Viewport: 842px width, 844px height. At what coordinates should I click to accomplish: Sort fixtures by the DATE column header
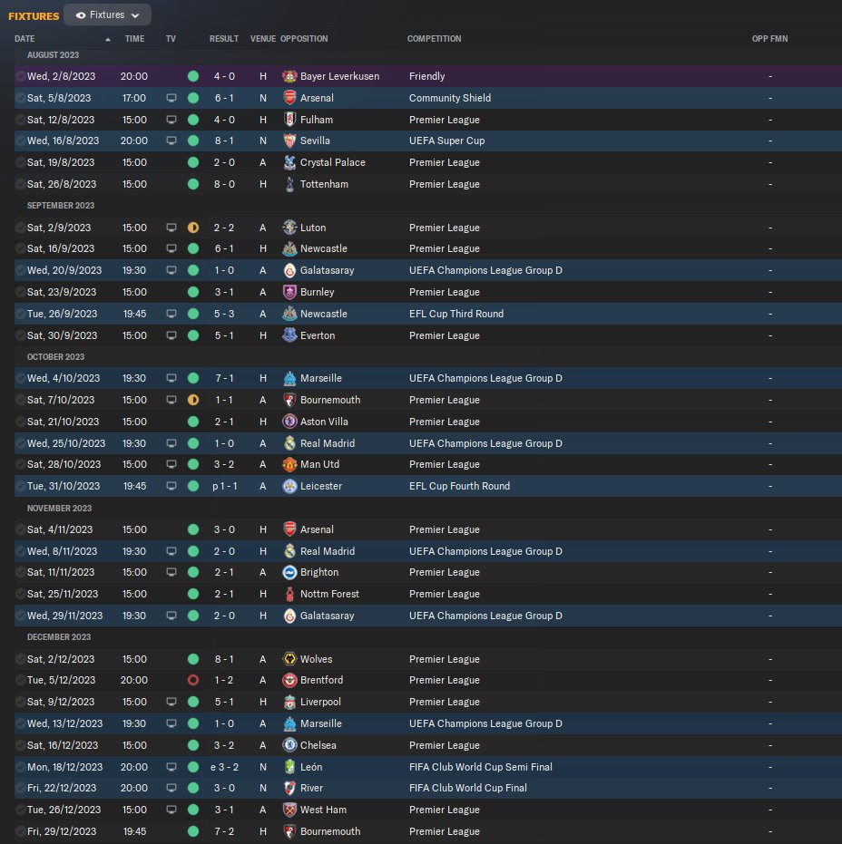(24, 39)
